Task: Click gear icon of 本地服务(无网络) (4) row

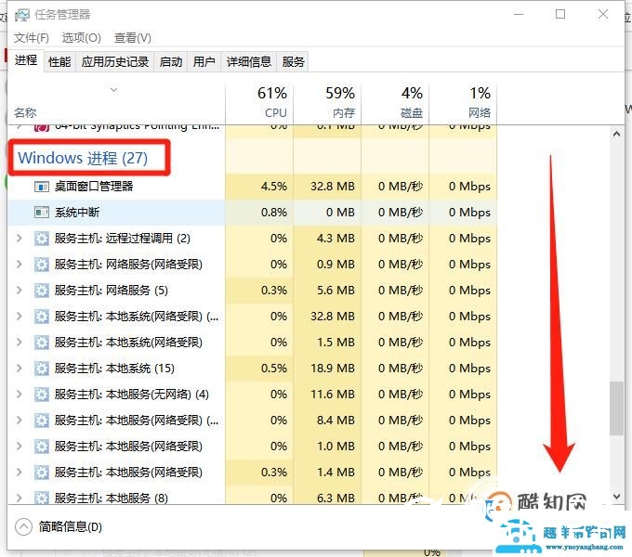Action: click(42, 394)
